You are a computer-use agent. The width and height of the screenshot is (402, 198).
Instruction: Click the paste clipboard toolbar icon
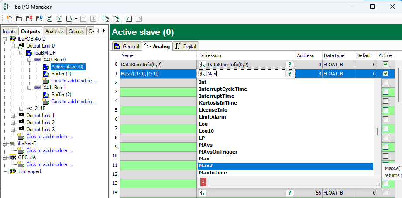click(116, 19)
